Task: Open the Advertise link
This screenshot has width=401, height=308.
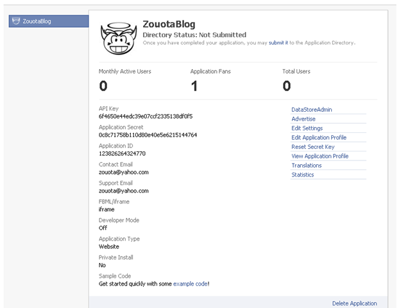Action: (303, 119)
